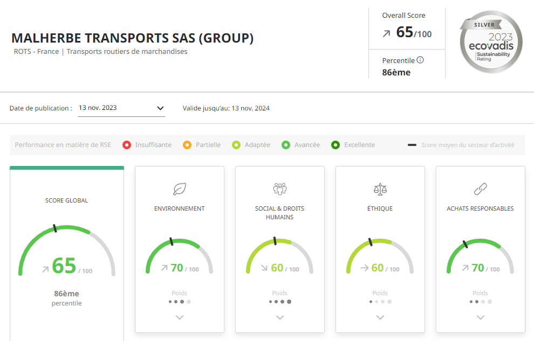Expand the Social & Droits Humains card
Screen dimensions: 534x341
coord(280,317)
